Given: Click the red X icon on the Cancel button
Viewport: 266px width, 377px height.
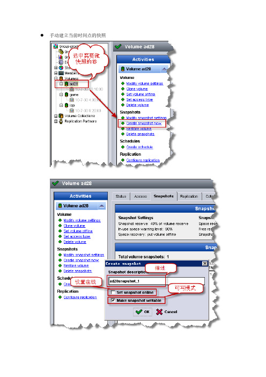Looking at the screenshot, I should tap(159, 312).
